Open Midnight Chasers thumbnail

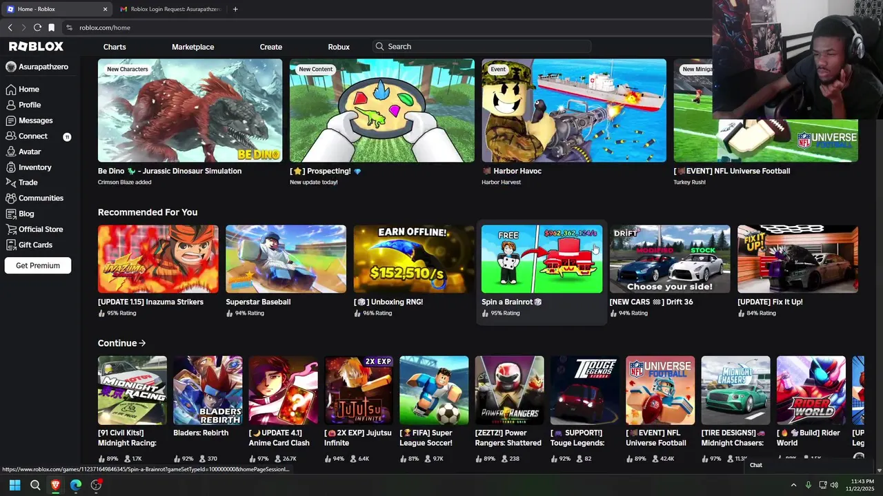[x=736, y=391]
